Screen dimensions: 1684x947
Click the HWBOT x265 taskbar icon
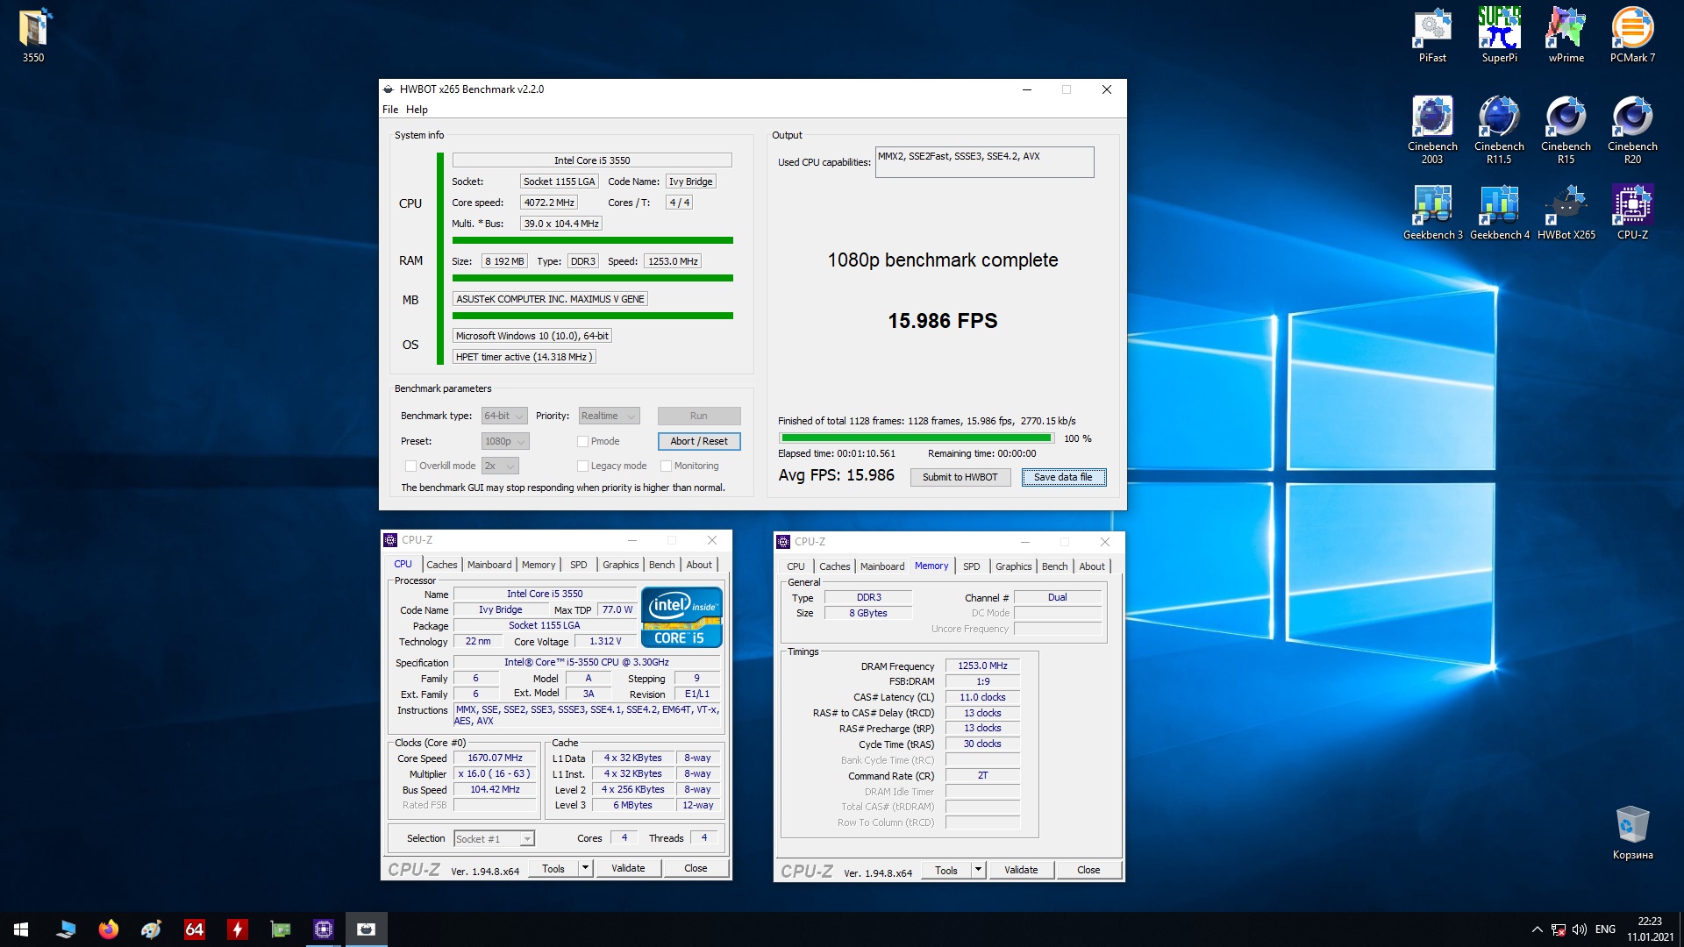[367, 929]
